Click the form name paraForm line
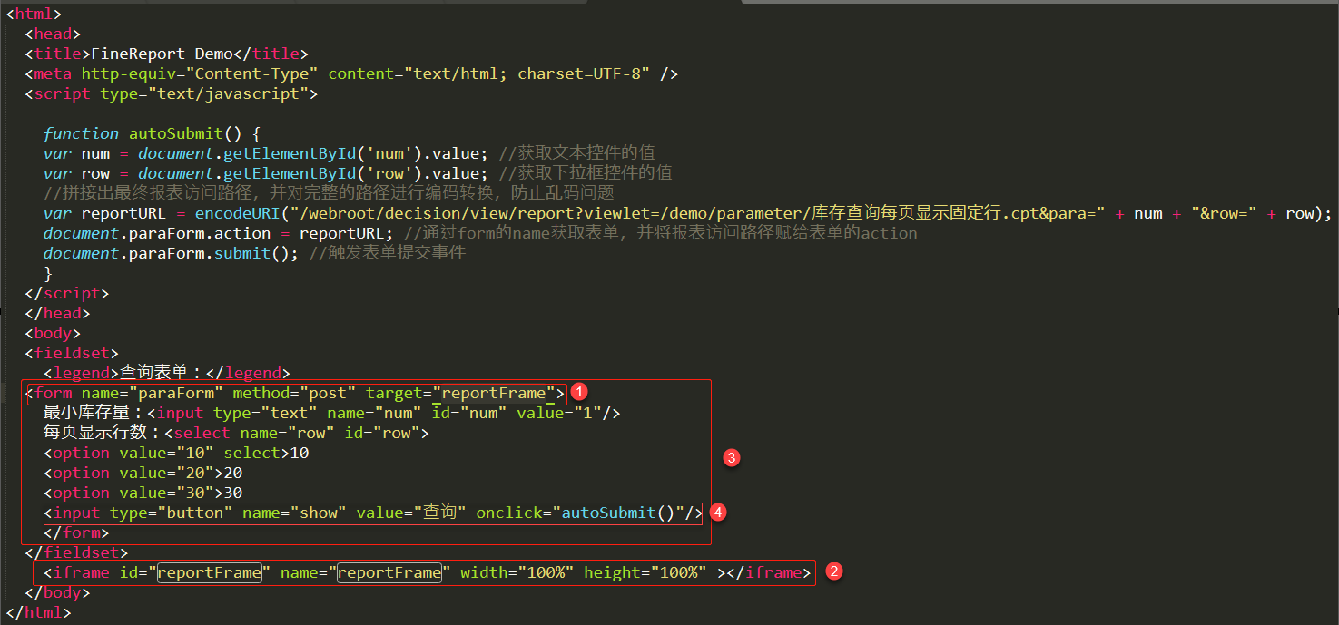Image resolution: width=1339 pixels, height=625 pixels. [x=295, y=393]
